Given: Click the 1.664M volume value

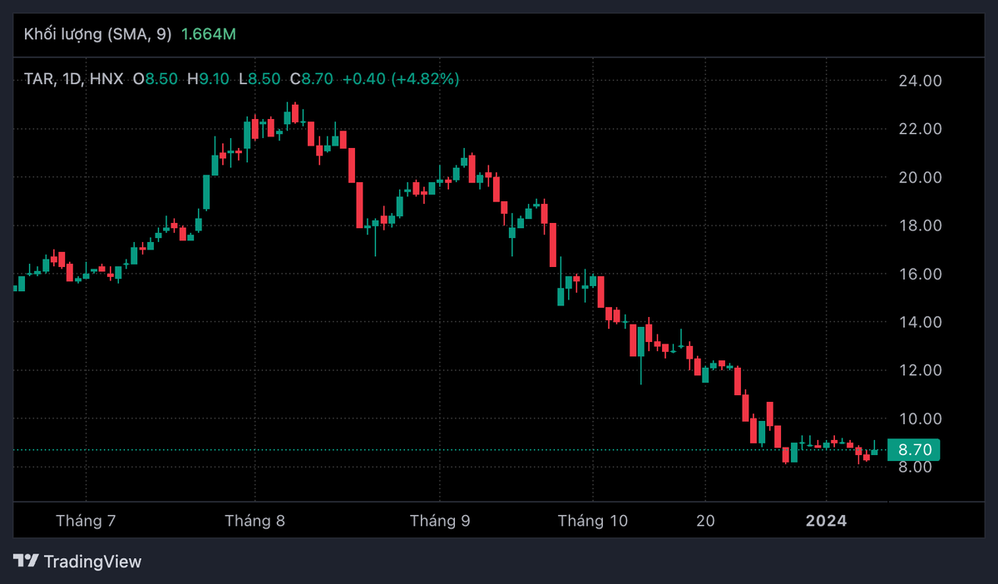Looking at the screenshot, I should tap(208, 34).
